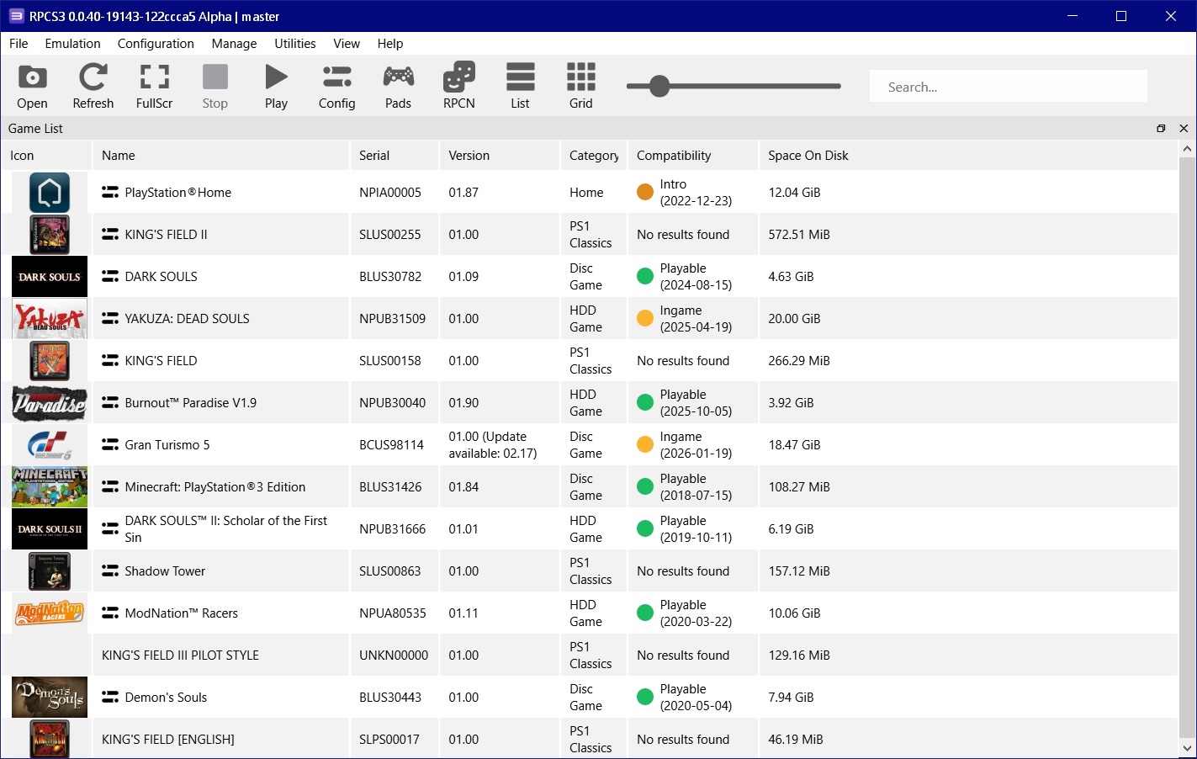Select the Shadow Tower game name
This screenshot has height=759, width=1197.
165,571
